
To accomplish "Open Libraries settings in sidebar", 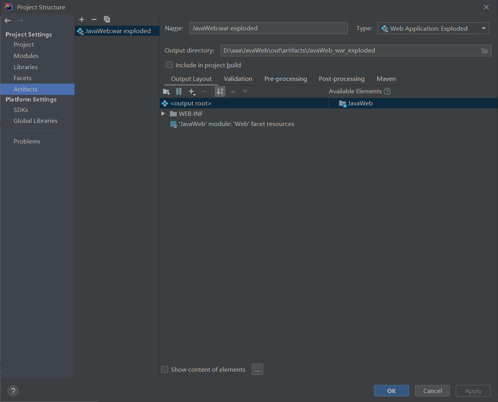I will (26, 67).
